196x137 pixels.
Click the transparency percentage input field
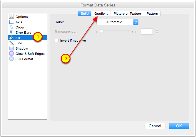pyautogui.click(x=147, y=32)
